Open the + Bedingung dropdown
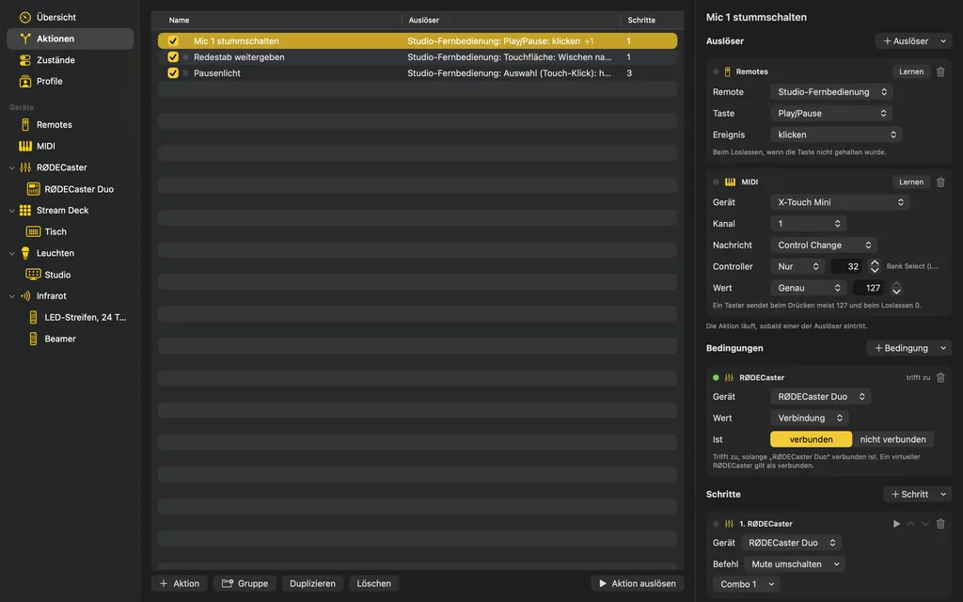The height and width of the screenshot is (602, 963). click(909, 348)
